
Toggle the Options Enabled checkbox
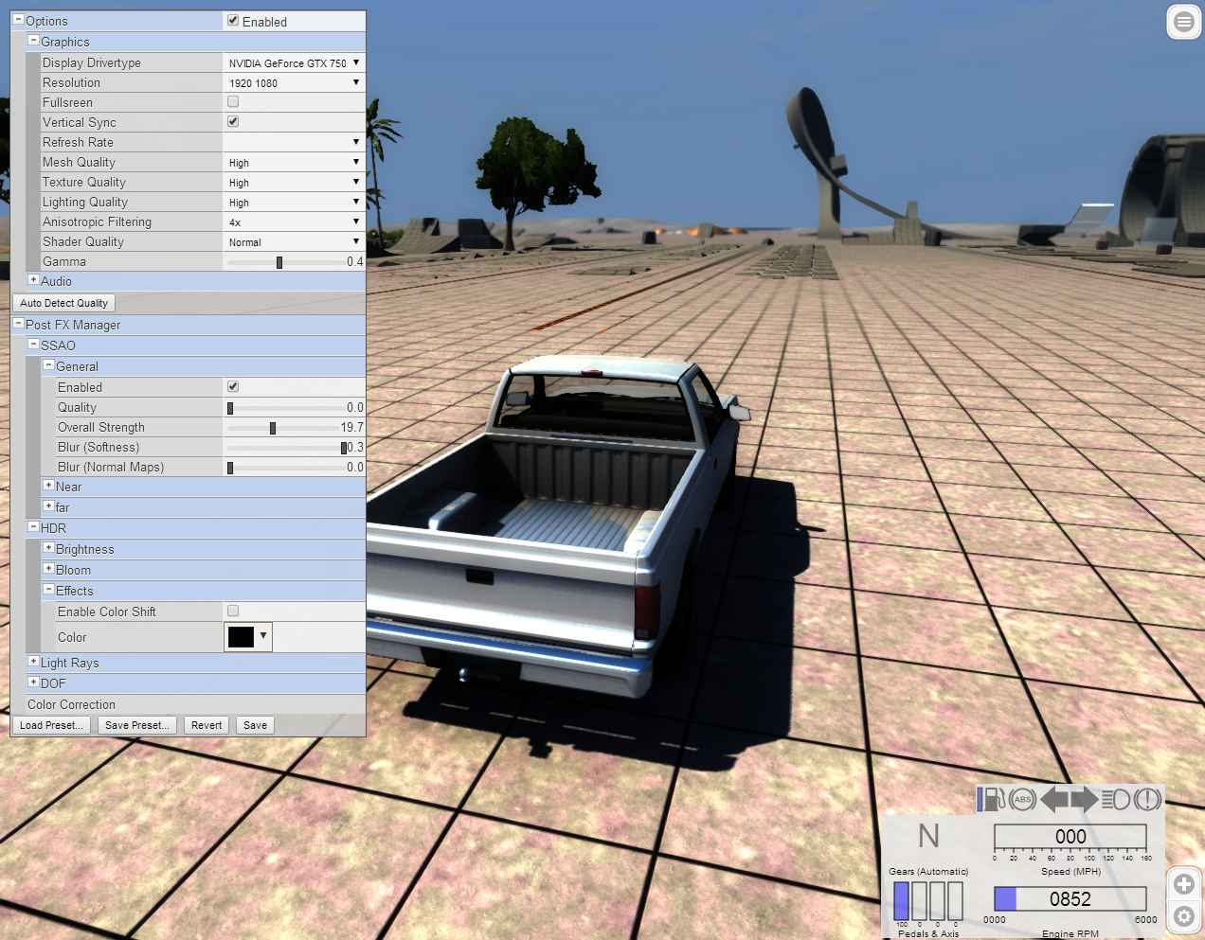(x=233, y=20)
